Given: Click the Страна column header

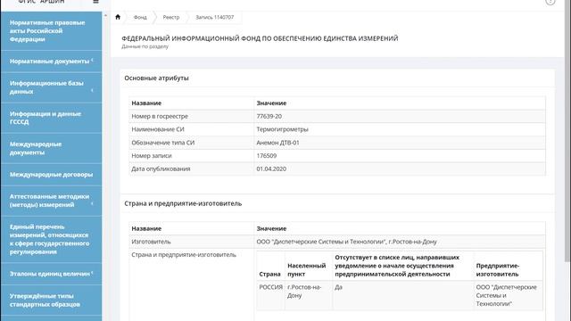Looking at the screenshot, I should pyautogui.click(x=269, y=274).
